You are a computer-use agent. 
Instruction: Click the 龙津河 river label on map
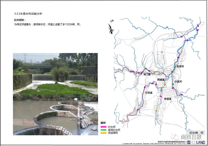(x=180, y=66)
